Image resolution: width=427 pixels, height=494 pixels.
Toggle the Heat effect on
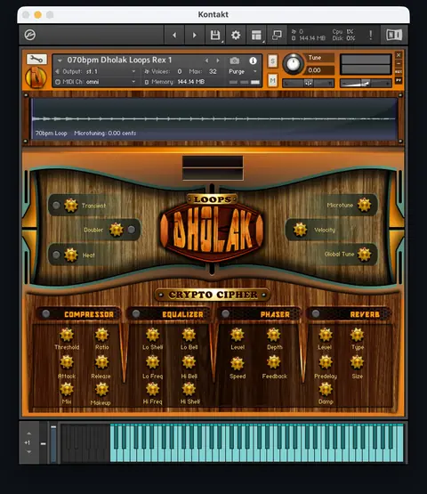click(x=56, y=255)
